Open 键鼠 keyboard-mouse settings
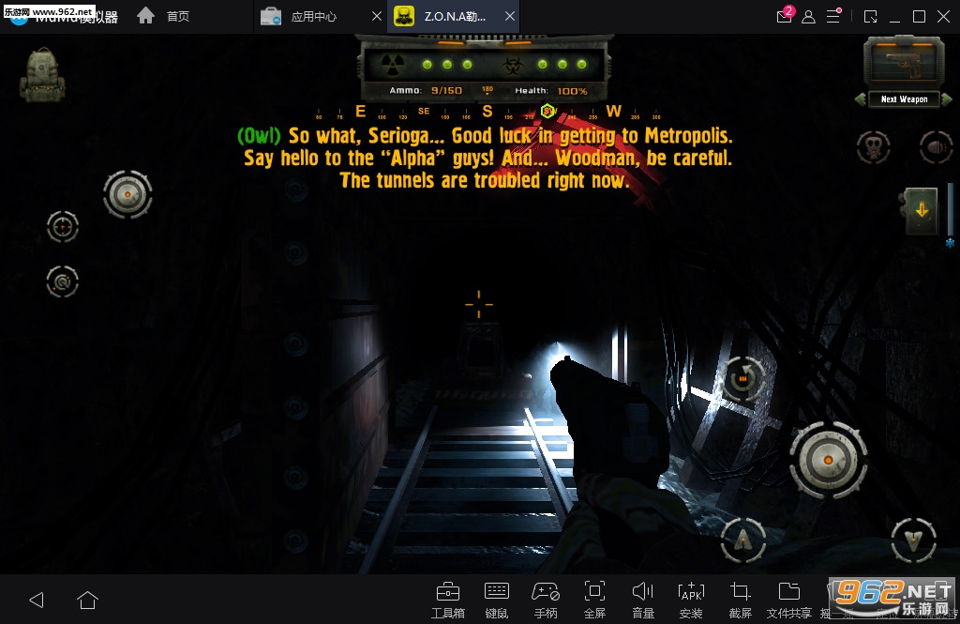Image resolution: width=960 pixels, height=624 pixels. 497,601
